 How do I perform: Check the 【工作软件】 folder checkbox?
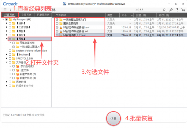click(x=10, y=27)
